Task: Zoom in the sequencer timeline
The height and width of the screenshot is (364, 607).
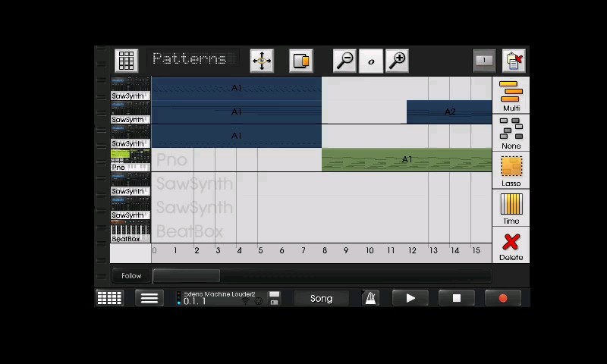Action: (x=397, y=61)
